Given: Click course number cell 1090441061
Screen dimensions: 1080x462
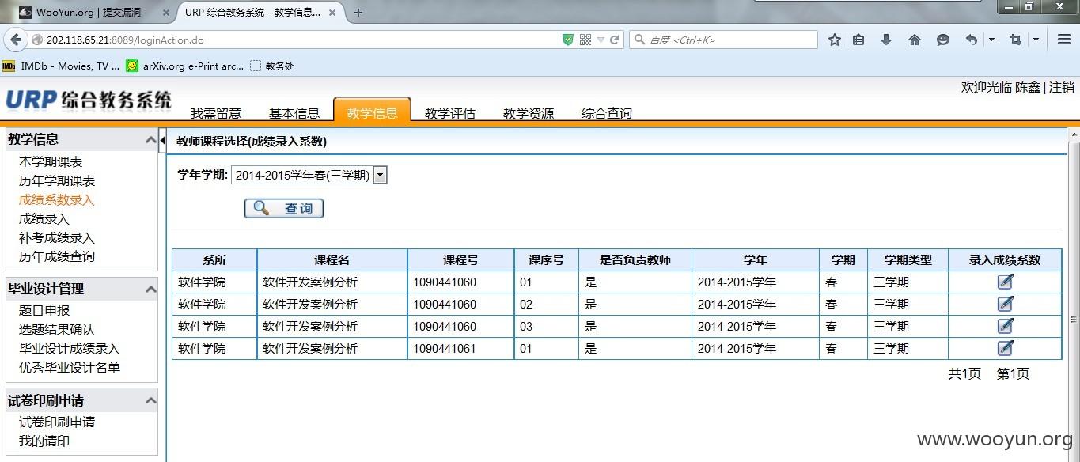Looking at the screenshot, I should [460, 349].
